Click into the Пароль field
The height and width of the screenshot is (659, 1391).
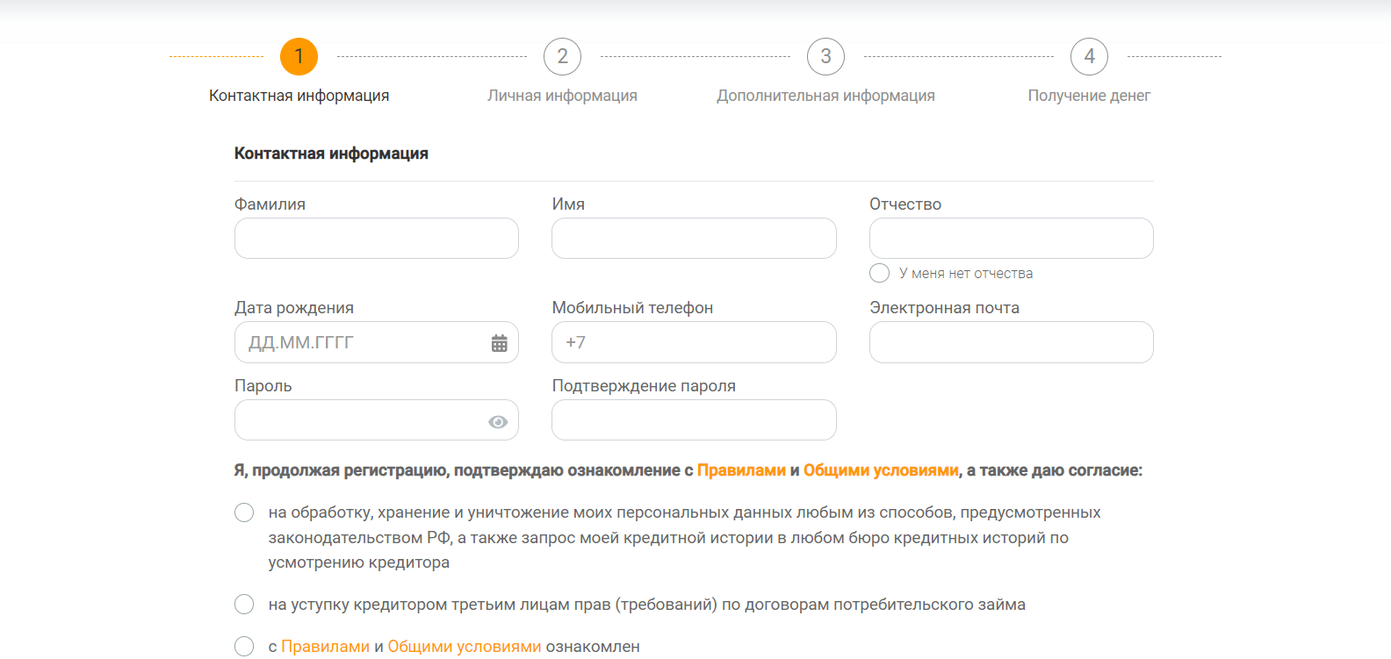point(377,420)
